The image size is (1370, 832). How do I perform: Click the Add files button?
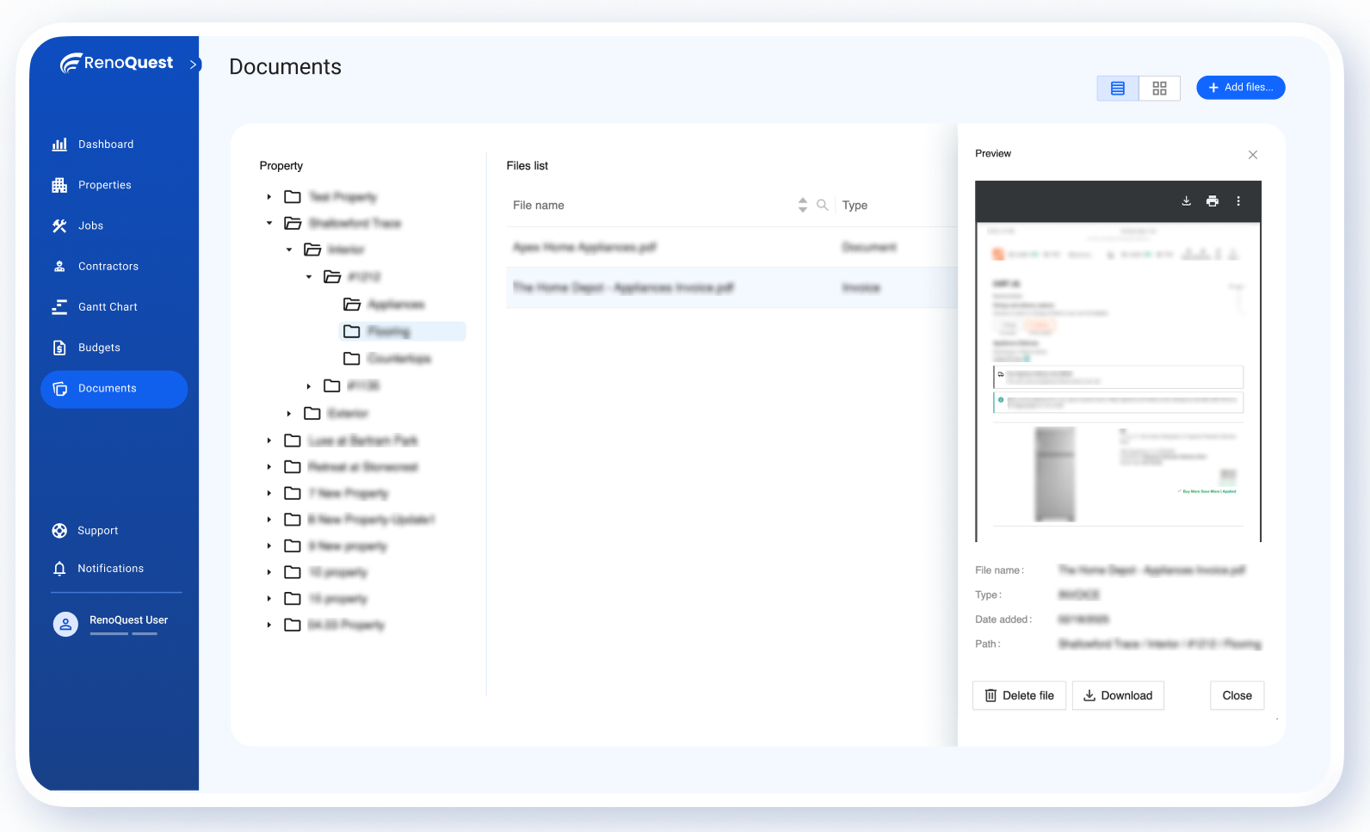pyautogui.click(x=1240, y=88)
